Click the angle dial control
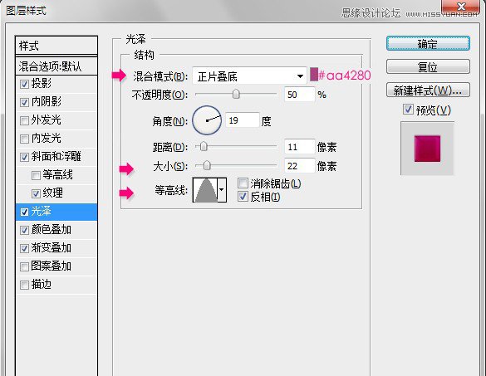486x376 pixels. point(207,120)
